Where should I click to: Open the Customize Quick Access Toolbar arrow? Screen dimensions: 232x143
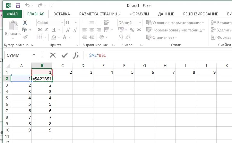51,6
